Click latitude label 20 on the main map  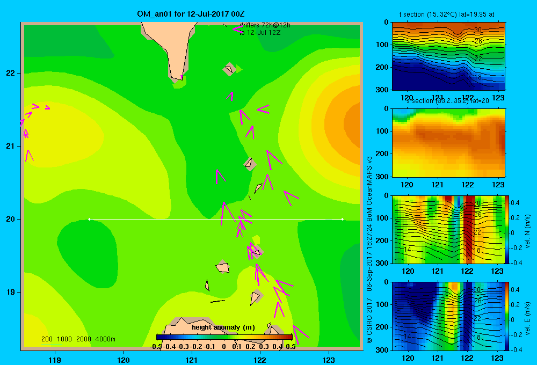tap(11, 219)
